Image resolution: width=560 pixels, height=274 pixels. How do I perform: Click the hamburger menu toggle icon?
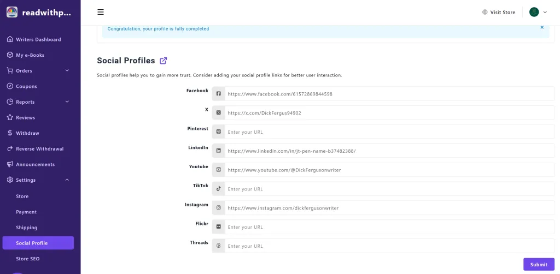100,12
